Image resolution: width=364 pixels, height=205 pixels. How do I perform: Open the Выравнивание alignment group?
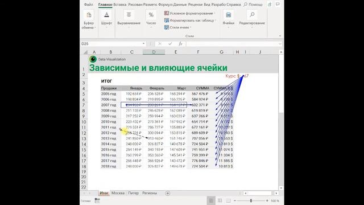pos(129,19)
